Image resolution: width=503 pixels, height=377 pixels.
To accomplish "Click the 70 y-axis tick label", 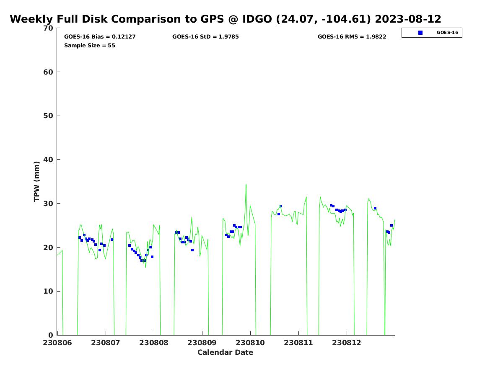I will coord(49,28).
